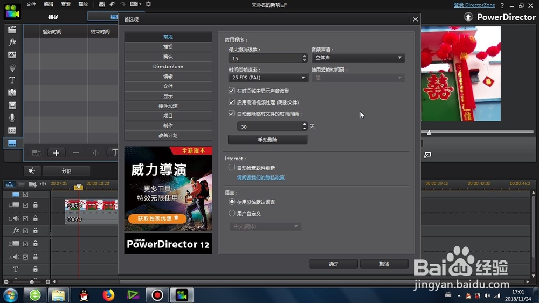Open the File (文件) menu in menu bar
Viewport: 539px width, 303px height.
pyautogui.click(x=31, y=4)
